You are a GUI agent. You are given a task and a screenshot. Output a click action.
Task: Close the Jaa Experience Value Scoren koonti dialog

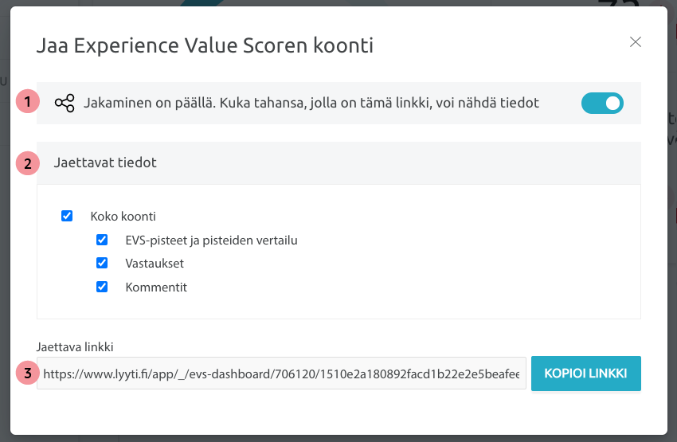[635, 42]
